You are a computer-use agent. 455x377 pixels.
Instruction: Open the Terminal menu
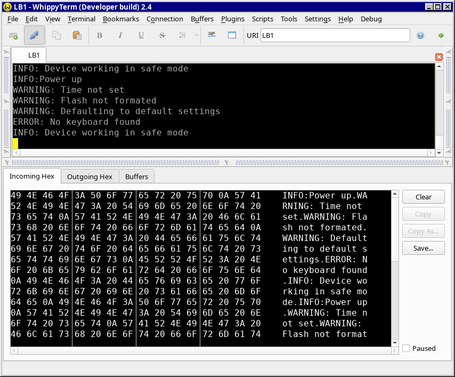(x=81, y=19)
